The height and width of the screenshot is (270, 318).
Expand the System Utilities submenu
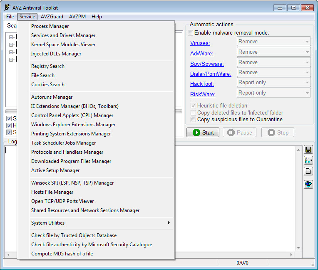point(102,223)
